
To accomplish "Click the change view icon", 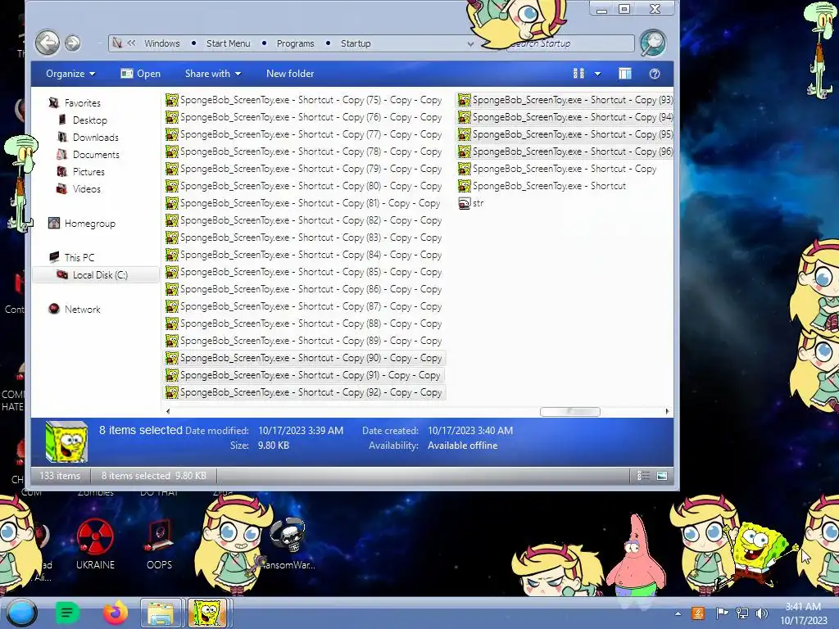I will (579, 74).
